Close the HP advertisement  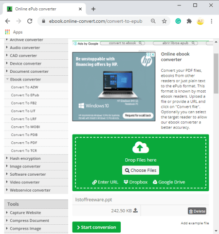tap(153, 55)
